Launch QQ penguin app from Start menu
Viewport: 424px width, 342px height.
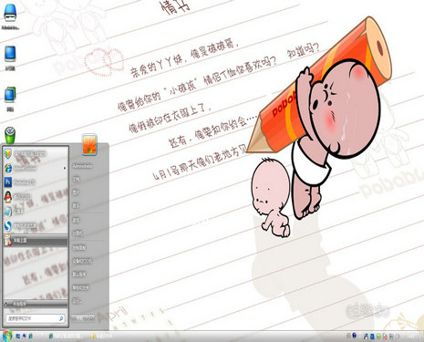tap(36, 197)
